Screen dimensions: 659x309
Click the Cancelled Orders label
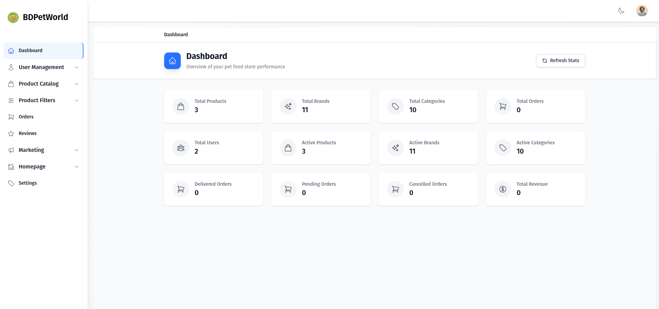pos(428,184)
